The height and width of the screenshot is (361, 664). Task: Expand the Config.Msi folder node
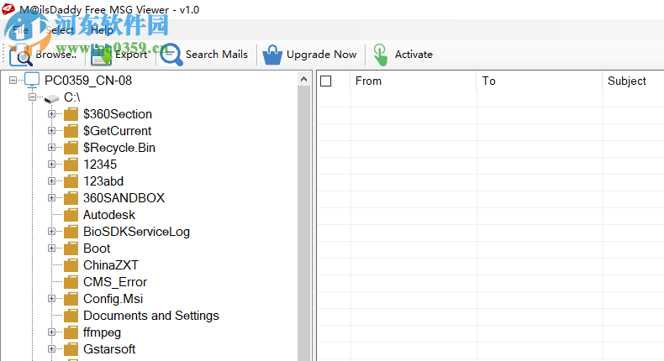click(51, 298)
